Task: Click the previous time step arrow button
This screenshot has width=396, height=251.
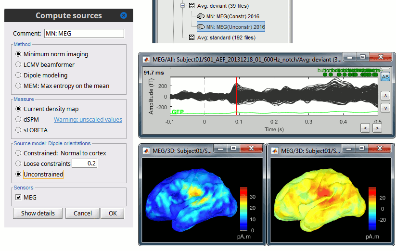Action: tap(365, 128)
